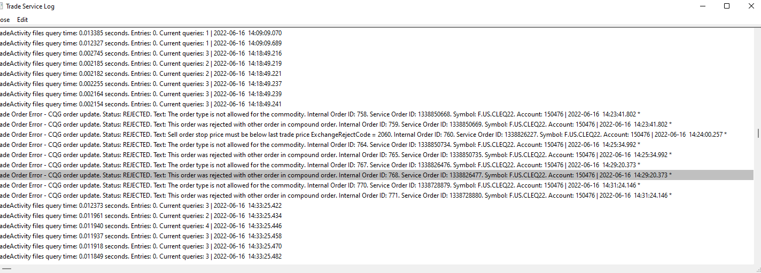Click the Trade Service Log window icon

(2, 6)
